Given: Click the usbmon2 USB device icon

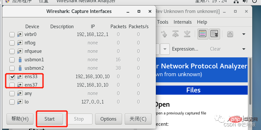Looking at the screenshot, I should (20, 68).
